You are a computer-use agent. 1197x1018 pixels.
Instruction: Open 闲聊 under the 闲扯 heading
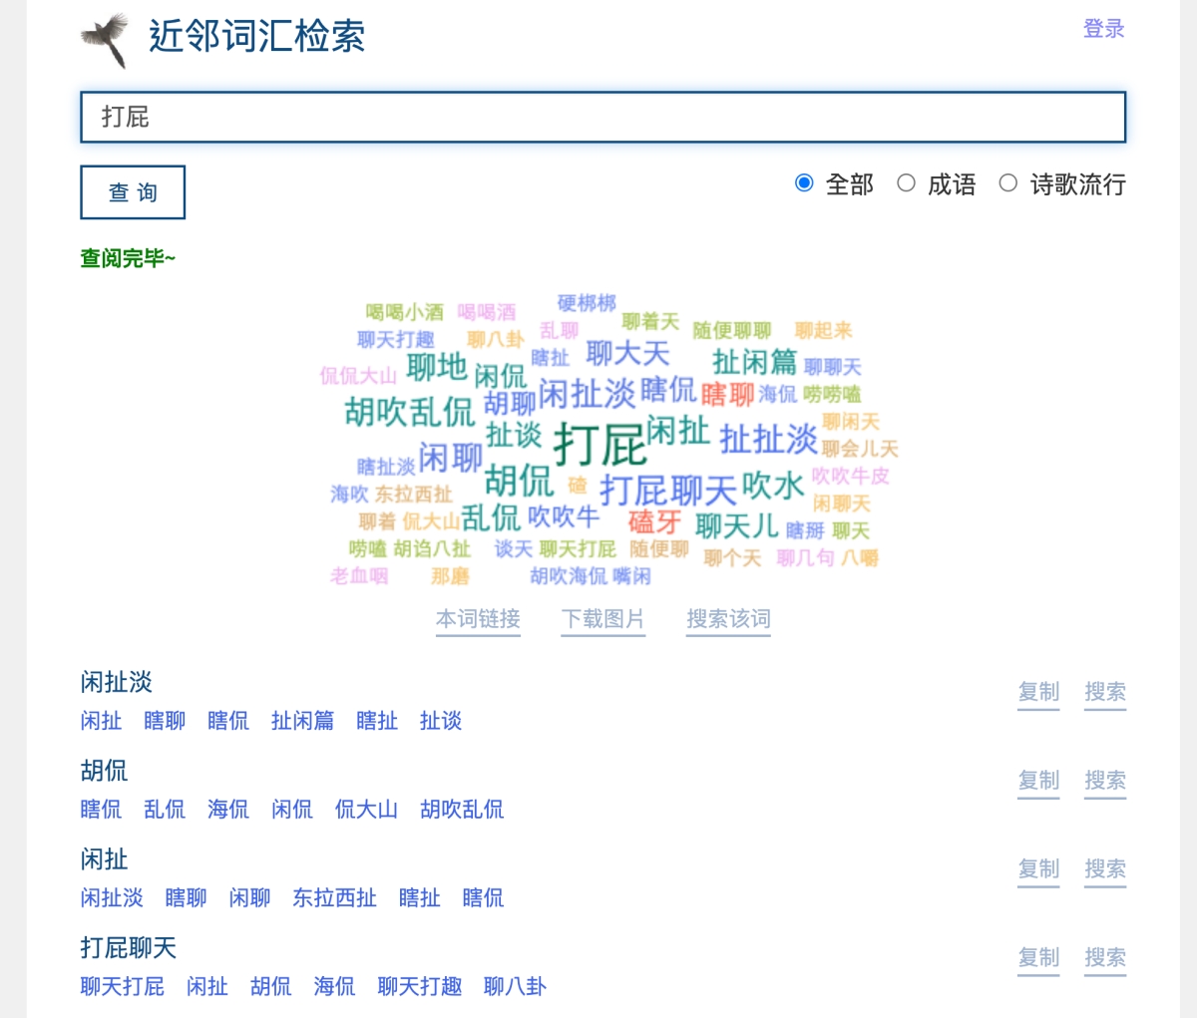249,898
